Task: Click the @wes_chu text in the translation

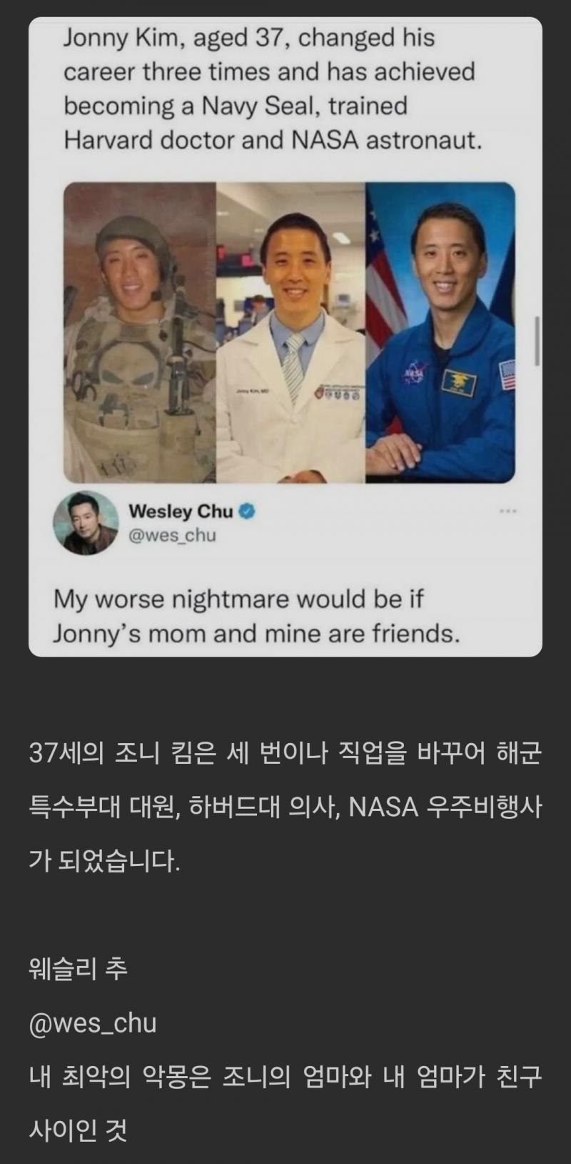Action: pyautogui.click(x=93, y=1023)
